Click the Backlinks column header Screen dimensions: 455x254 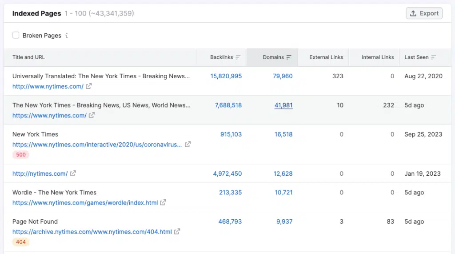(221, 57)
